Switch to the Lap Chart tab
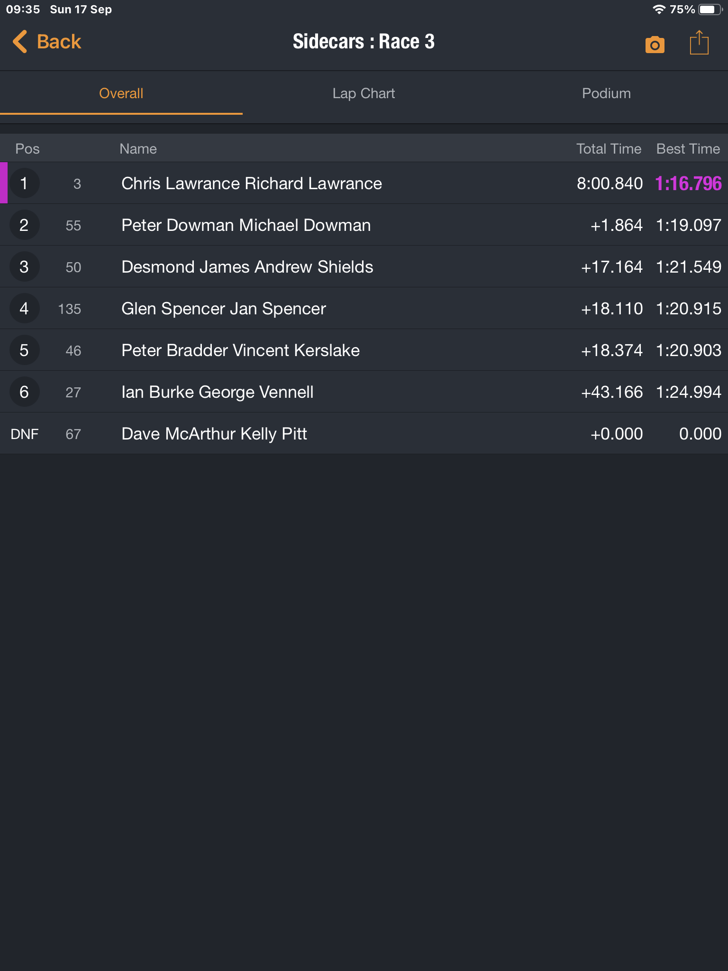The image size is (728, 971). (364, 93)
